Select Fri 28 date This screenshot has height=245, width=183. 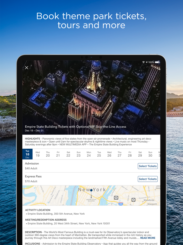[x=130, y=154]
